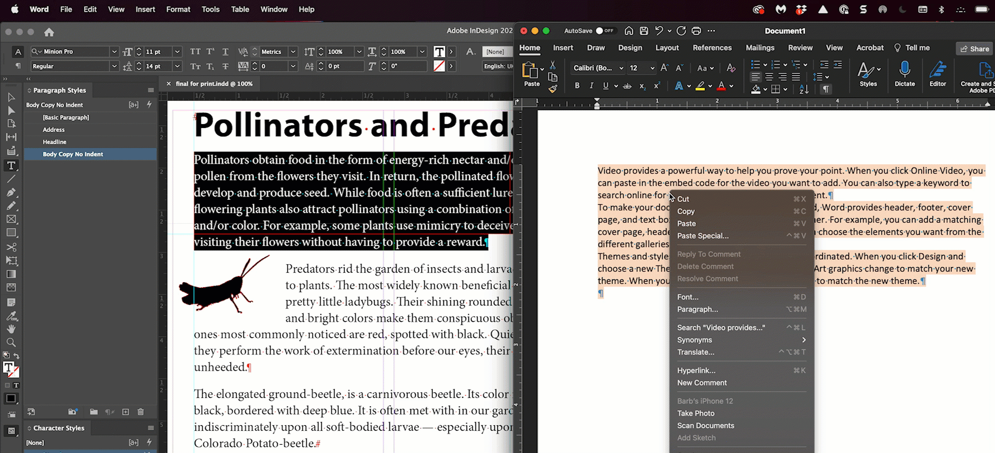Toggle All Caps in InDesign control bar
995x453 pixels.
[x=195, y=52]
